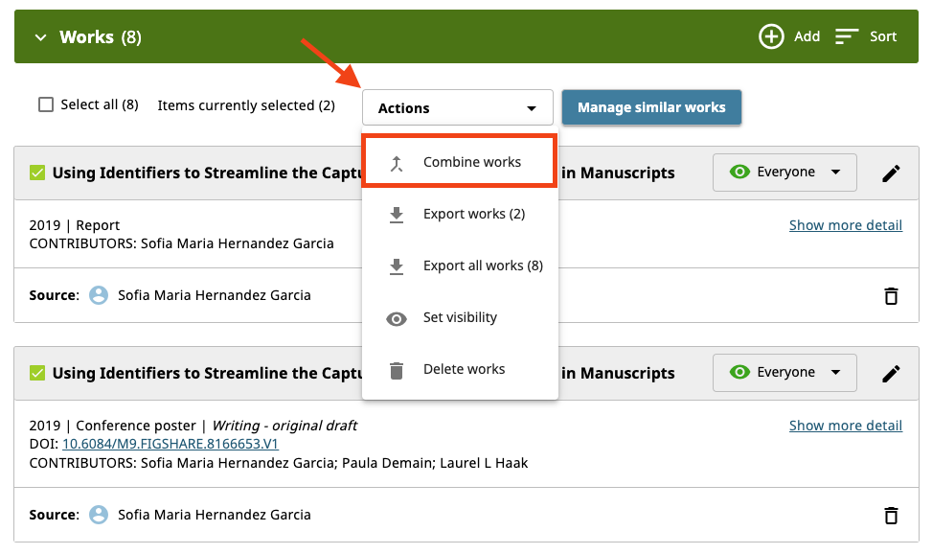Click 'Writing - original draft' italic text
Screen dimensions: 932x554
click(x=284, y=426)
